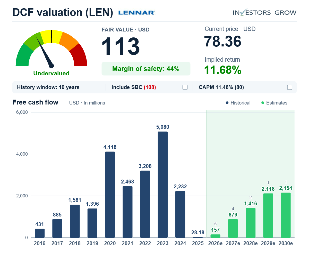The height and width of the screenshot is (257, 309).
Task: Click the Historical legend label
Action: click(241, 103)
